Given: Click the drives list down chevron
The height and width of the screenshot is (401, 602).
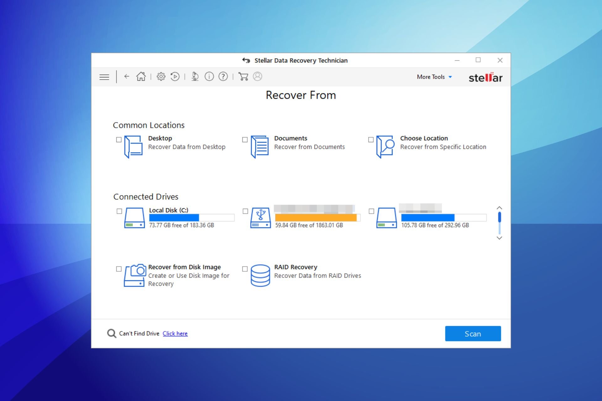Looking at the screenshot, I should pos(499,238).
